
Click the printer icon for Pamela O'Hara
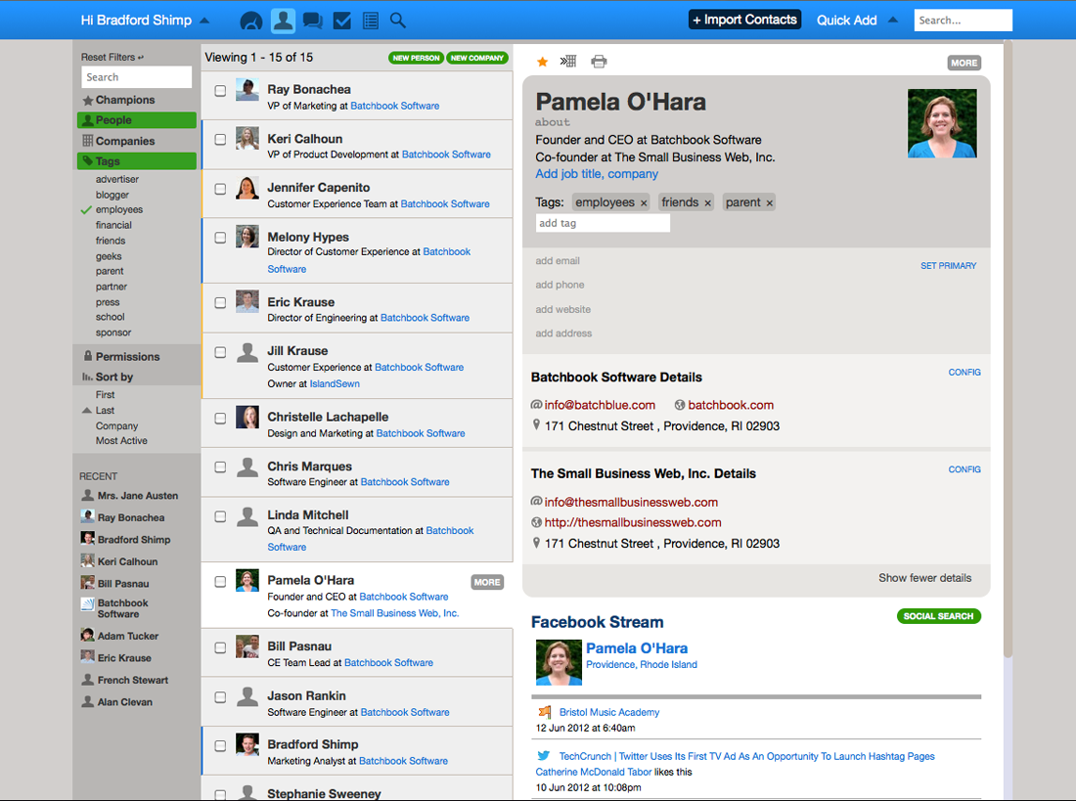tap(599, 62)
